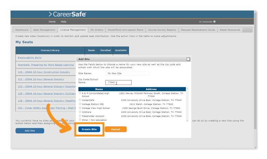Open the Home menu item
The width and height of the screenshot is (267, 159).
coord(52,22)
